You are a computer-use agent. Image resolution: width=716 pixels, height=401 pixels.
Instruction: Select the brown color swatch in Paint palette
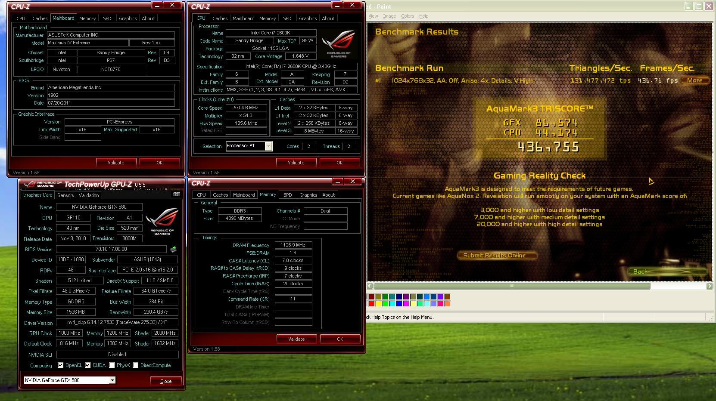(447, 296)
